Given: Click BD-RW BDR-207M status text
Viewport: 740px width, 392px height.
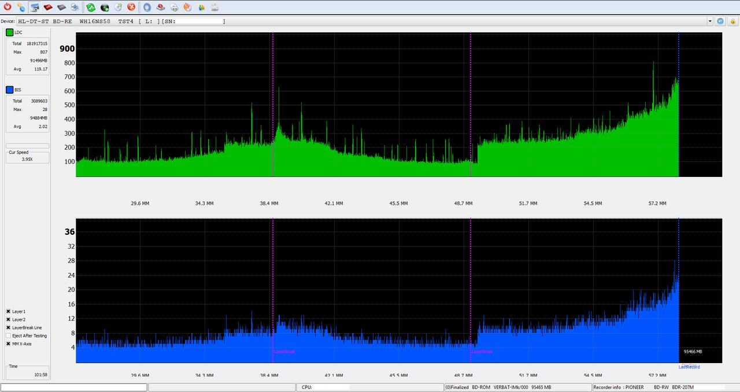Looking at the screenshot, I should [674, 387].
